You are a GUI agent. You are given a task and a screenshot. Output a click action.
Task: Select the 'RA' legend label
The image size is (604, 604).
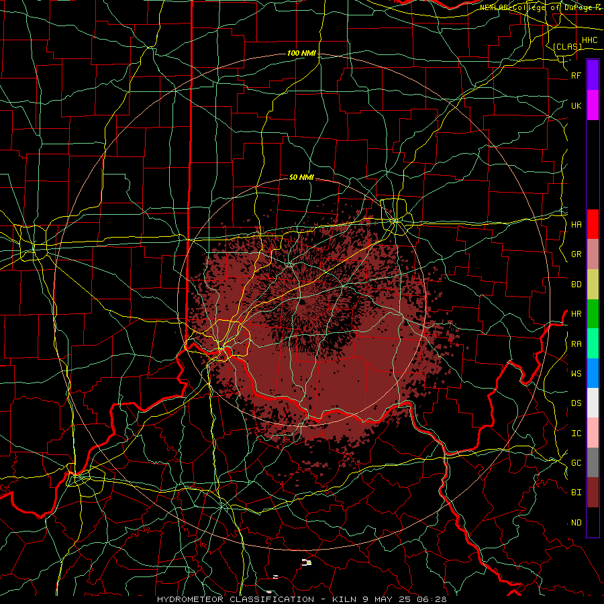[x=576, y=344]
